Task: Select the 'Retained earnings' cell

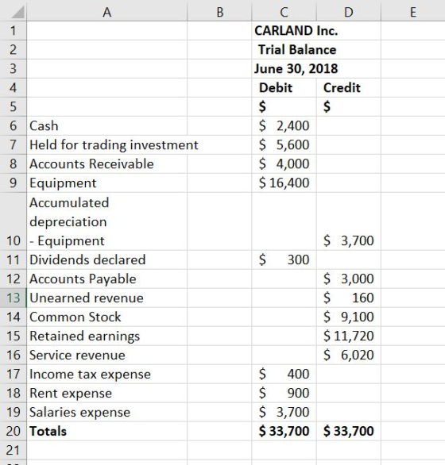Action: tap(107, 336)
